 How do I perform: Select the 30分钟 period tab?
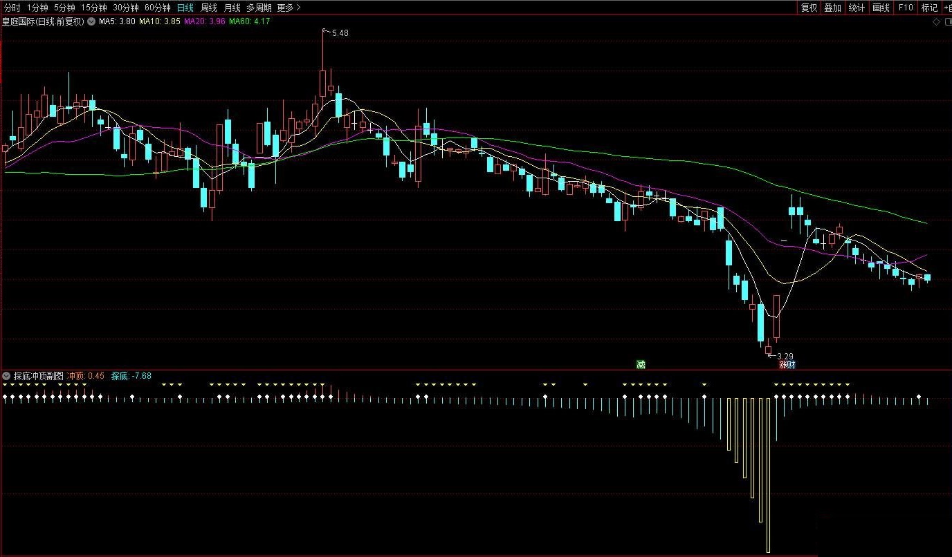(x=126, y=8)
